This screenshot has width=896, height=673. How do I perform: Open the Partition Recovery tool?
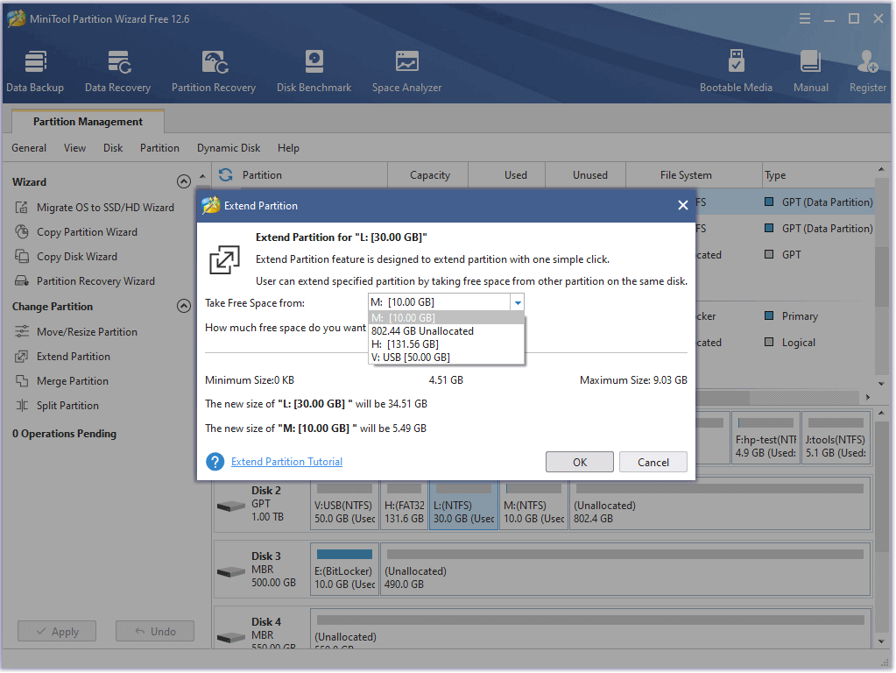(x=214, y=71)
